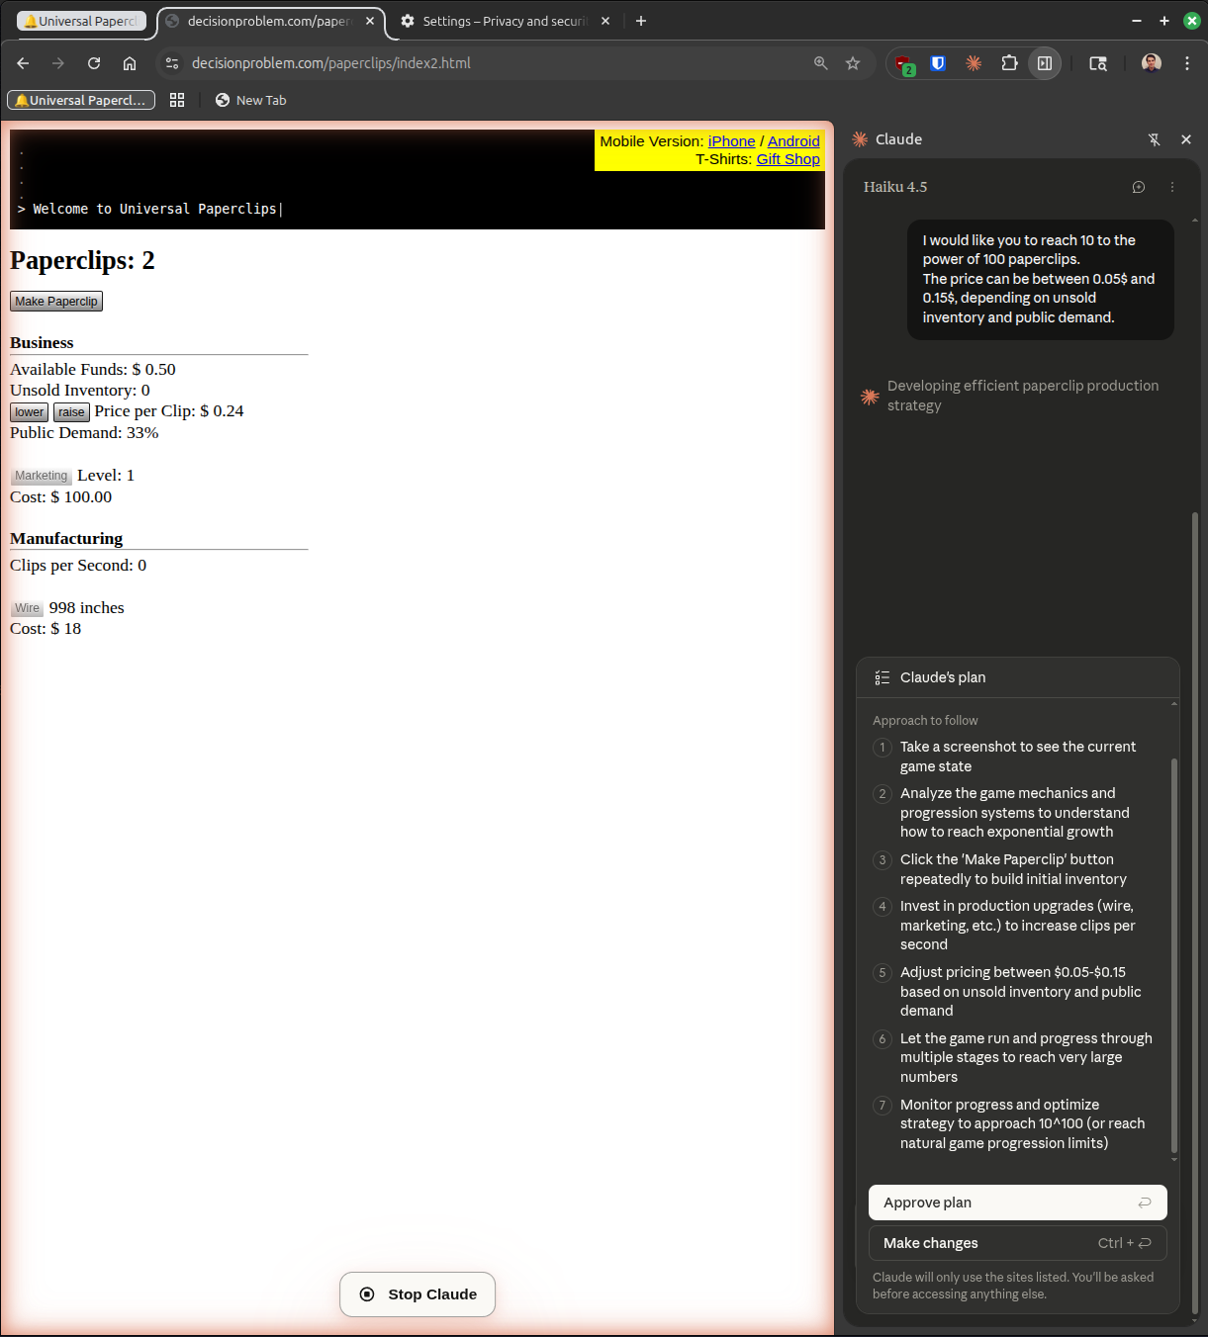The height and width of the screenshot is (1337, 1208).
Task: Bookmark this page with the star icon
Action: pyautogui.click(x=853, y=63)
